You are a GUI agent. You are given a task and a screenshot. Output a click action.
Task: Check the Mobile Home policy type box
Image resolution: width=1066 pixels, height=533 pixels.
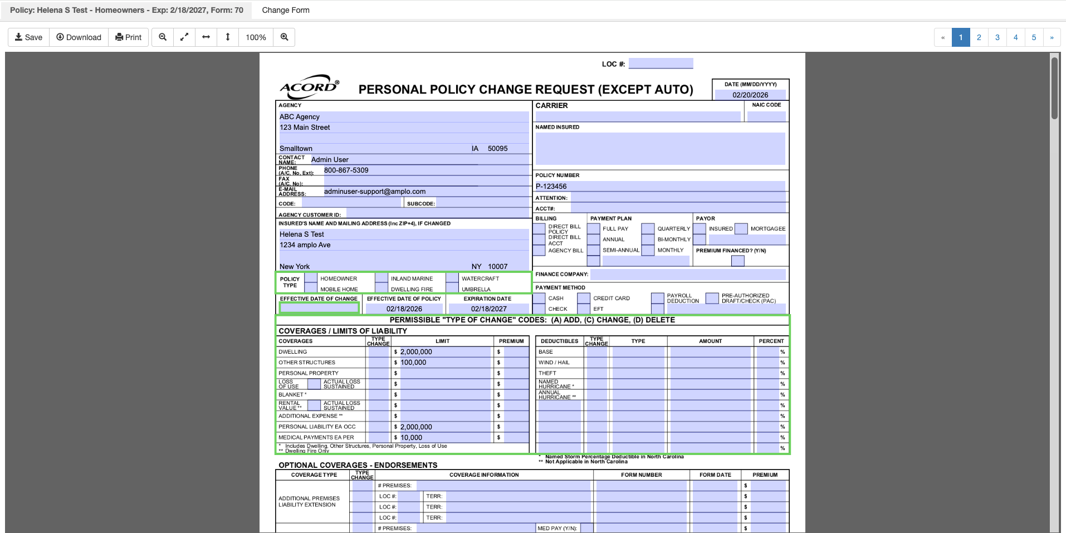[x=311, y=288]
